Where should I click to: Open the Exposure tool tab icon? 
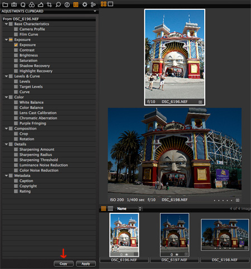(41, 4)
